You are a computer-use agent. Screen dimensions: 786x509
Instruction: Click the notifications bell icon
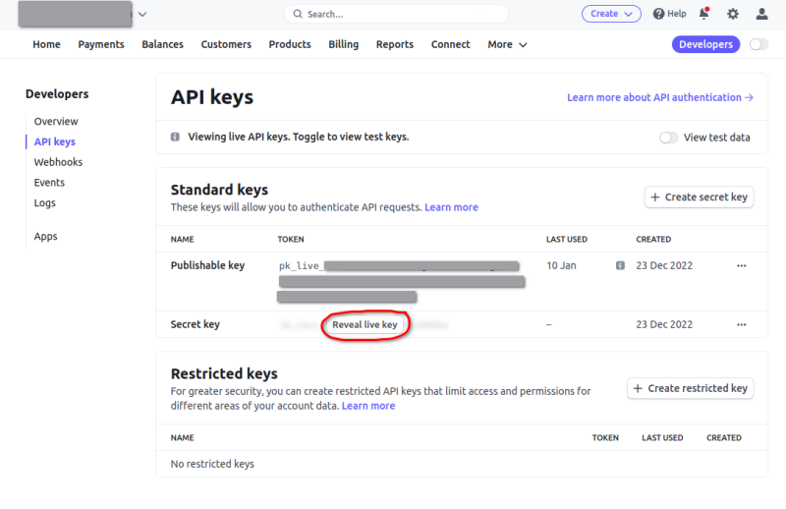[703, 14]
